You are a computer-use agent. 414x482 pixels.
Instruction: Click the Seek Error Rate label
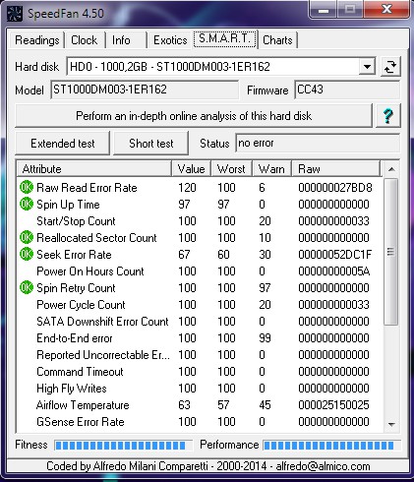(74, 255)
